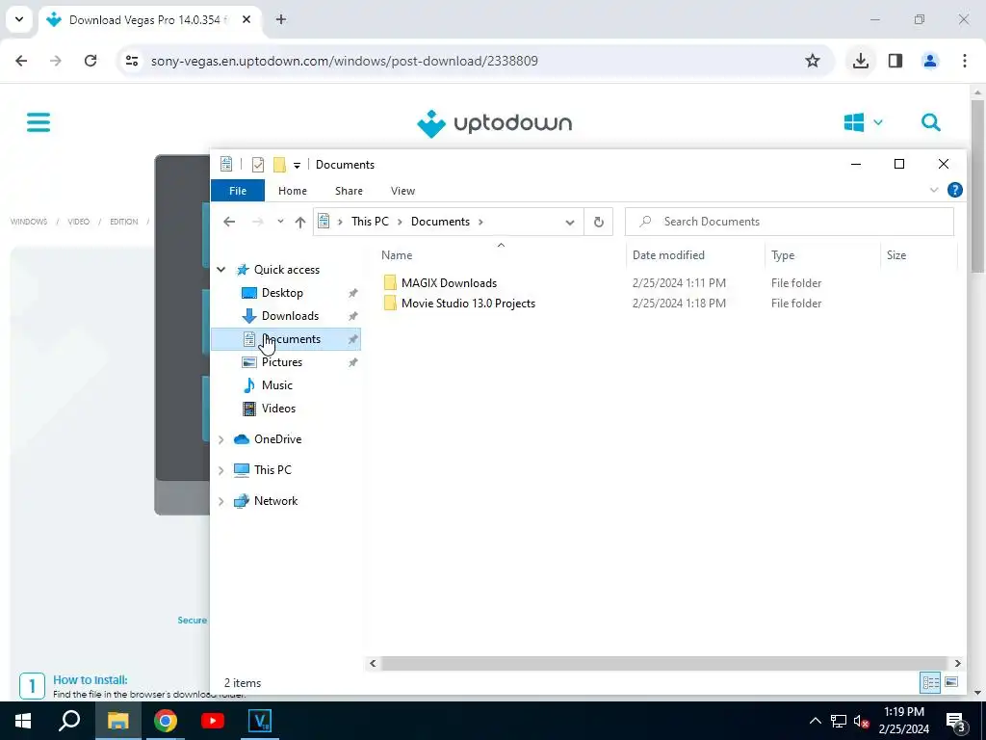Open the Windows Start menu

23,721
